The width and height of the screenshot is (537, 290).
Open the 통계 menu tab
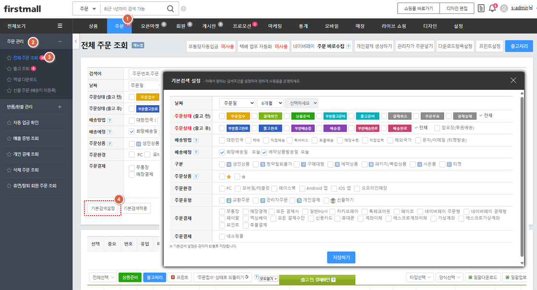303,26
